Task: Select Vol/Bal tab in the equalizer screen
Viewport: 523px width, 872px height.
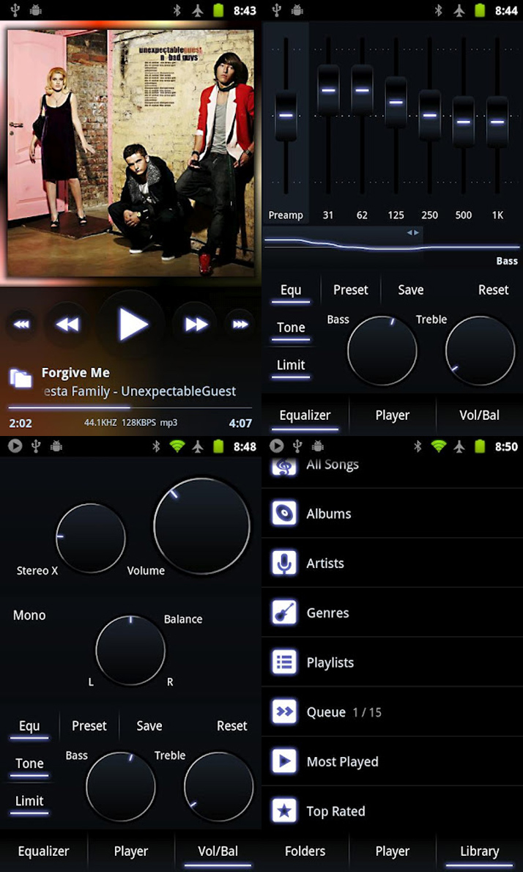Action: point(480,415)
